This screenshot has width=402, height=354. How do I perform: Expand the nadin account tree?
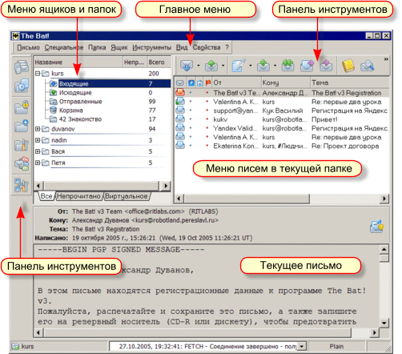click(x=38, y=140)
